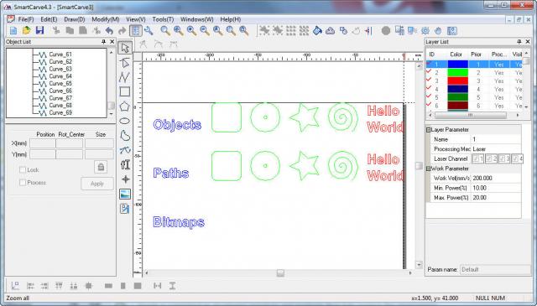
Task: Select the arrow pointer tool
Action: click(x=125, y=48)
